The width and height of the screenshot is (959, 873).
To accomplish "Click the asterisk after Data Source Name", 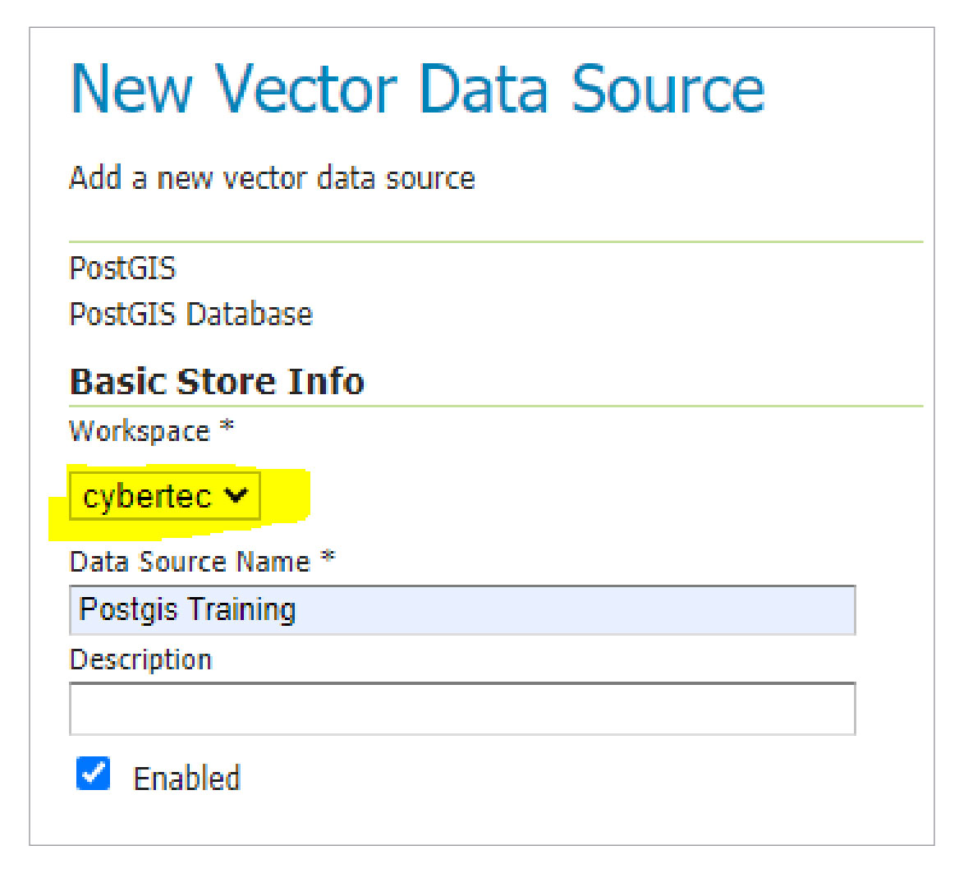I will pyautogui.click(x=328, y=558).
